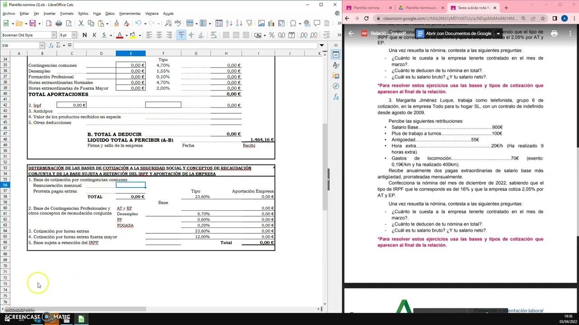Viewport: 579px width, 325px height.
Task: Click Abrir con Documentos de Google
Action: pos(458,33)
